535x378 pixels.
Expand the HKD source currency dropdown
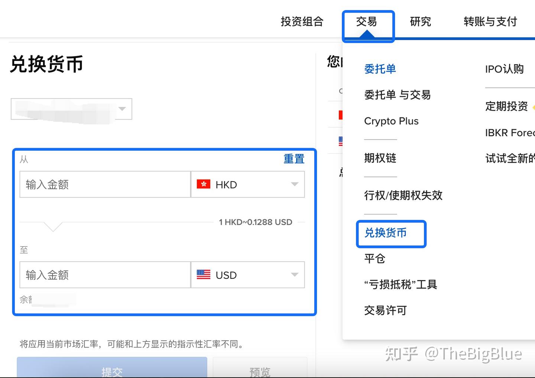coord(295,184)
